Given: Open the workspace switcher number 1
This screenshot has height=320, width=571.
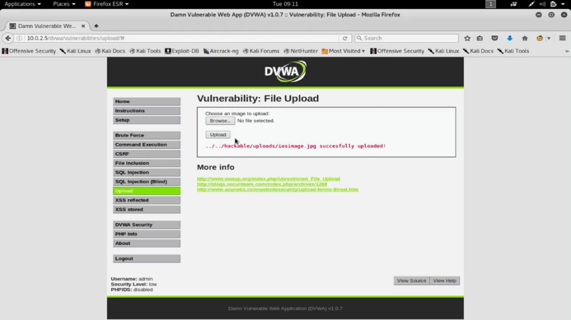Looking at the screenshot, I should click(x=490, y=4).
